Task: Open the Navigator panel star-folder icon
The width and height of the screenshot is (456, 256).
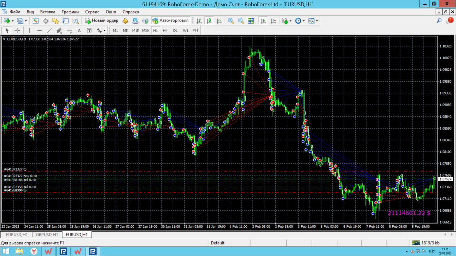Action: (55, 21)
